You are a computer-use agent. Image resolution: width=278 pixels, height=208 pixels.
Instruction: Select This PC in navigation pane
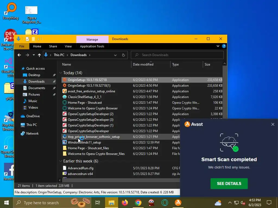(31, 125)
